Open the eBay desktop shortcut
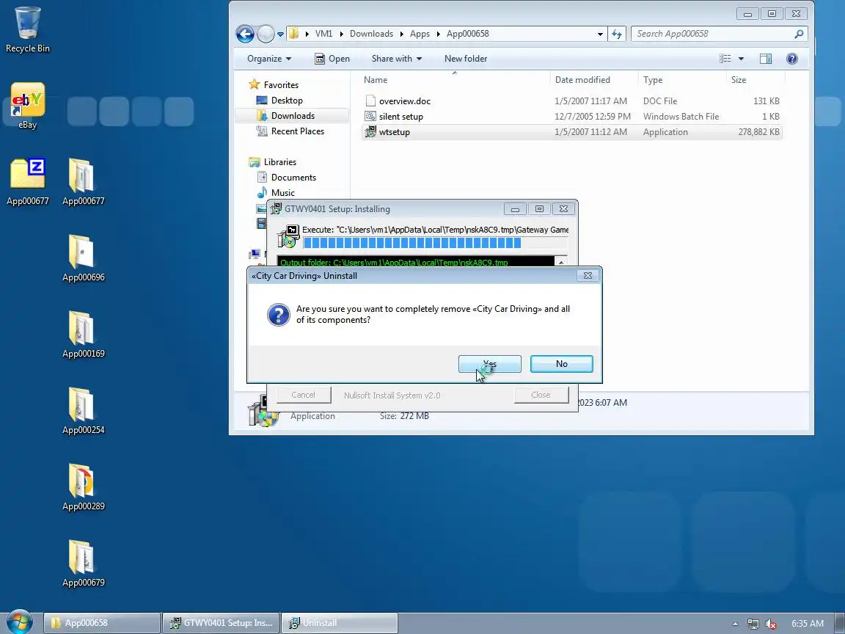This screenshot has height=634, width=845. point(27,106)
